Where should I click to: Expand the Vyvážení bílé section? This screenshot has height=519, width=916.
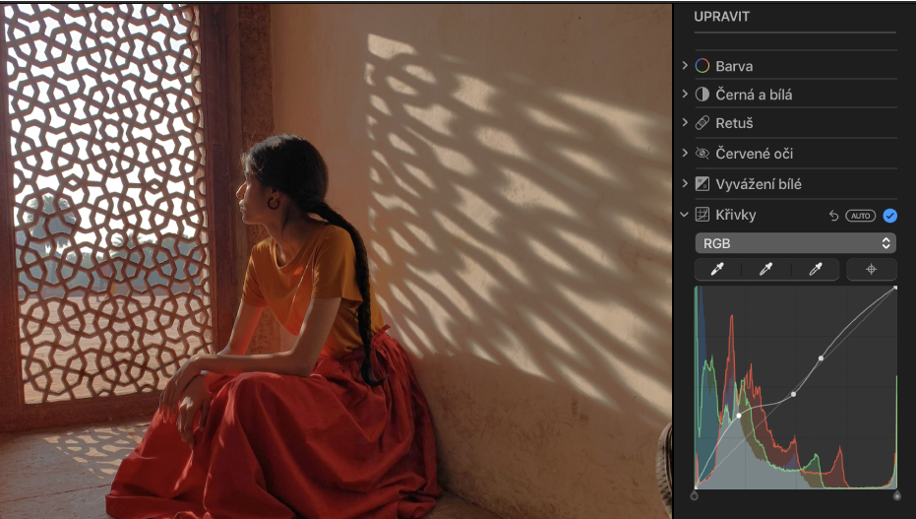[x=685, y=183]
